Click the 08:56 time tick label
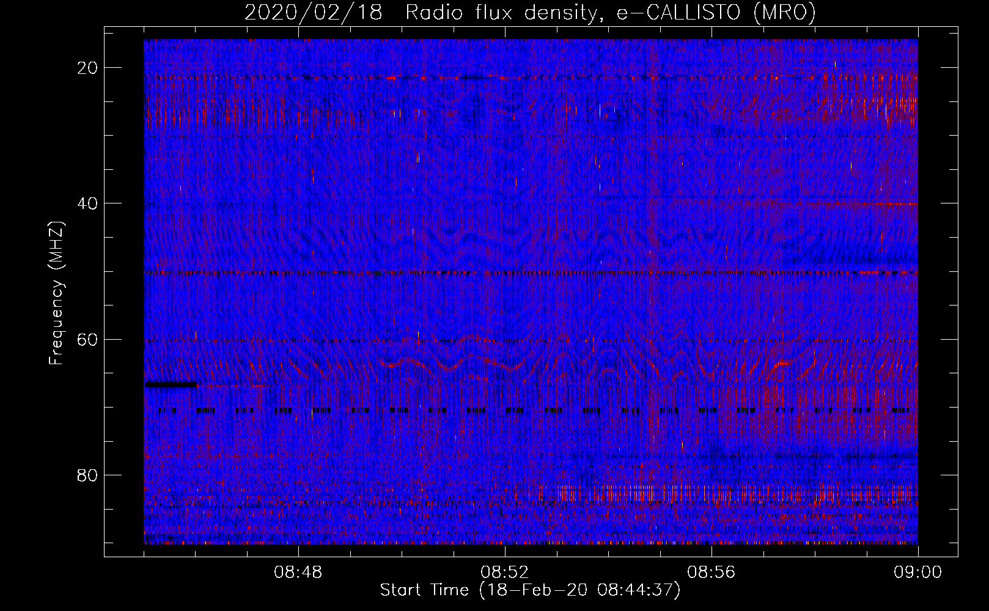 (711, 573)
